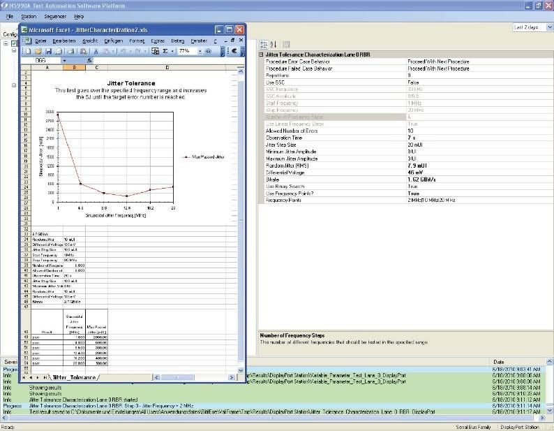Click the Print Preview icon in Excel toolbar
The image size is (554, 431).
84,51
